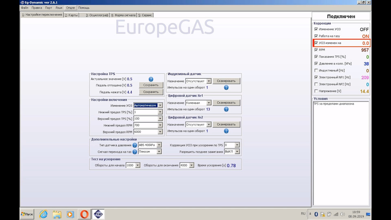Viewport: 391px width, 220px height.
Task: Toggle Давление в колл. [kPa] checkbox
Action: click(316, 64)
